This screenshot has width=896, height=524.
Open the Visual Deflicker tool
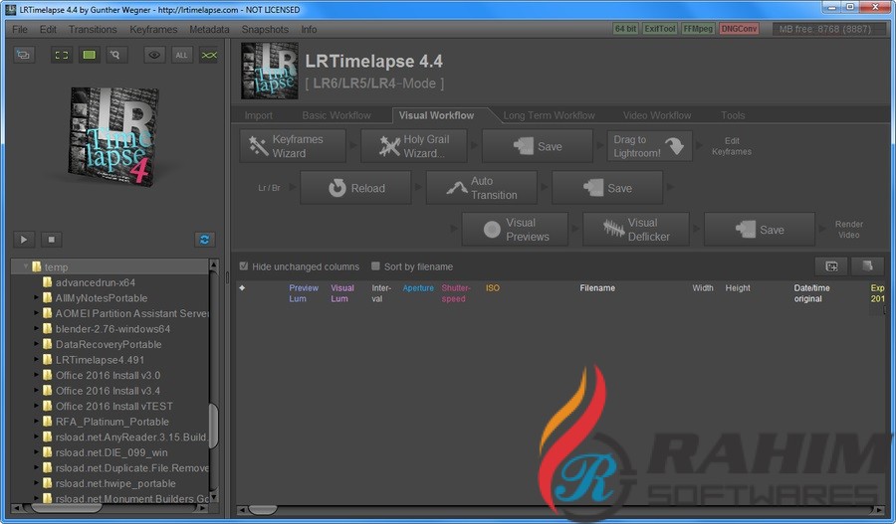(636, 230)
